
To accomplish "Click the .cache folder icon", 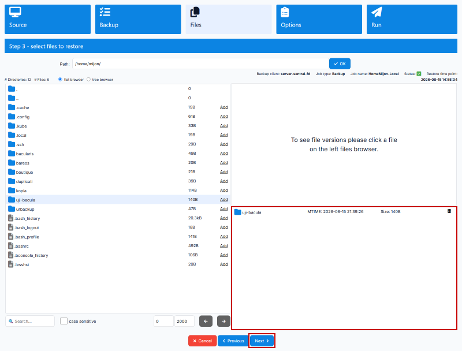I will [12, 107].
